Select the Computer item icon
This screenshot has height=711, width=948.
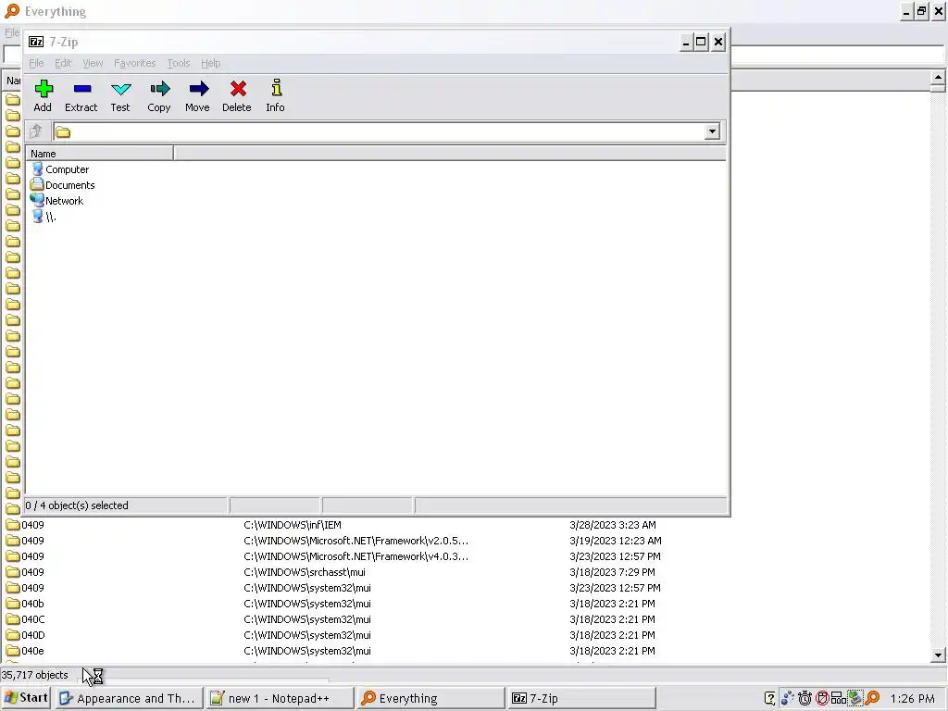pyautogui.click(x=37, y=169)
